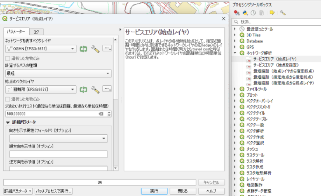Click バッチプロセスで実行 button
This screenshot has width=321, height=196.
(x=53, y=191)
